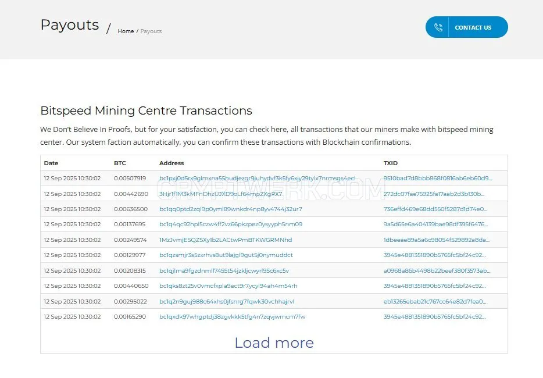Click the Address column header
The image size is (543, 378).
click(x=172, y=163)
